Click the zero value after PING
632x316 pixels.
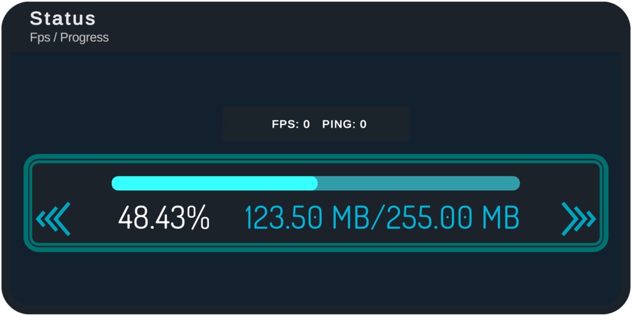[x=364, y=124]
